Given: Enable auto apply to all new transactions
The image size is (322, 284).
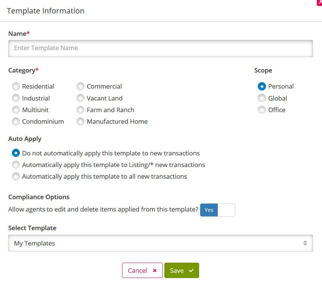Looking at the screenshot, I should [x=16, y=176].
